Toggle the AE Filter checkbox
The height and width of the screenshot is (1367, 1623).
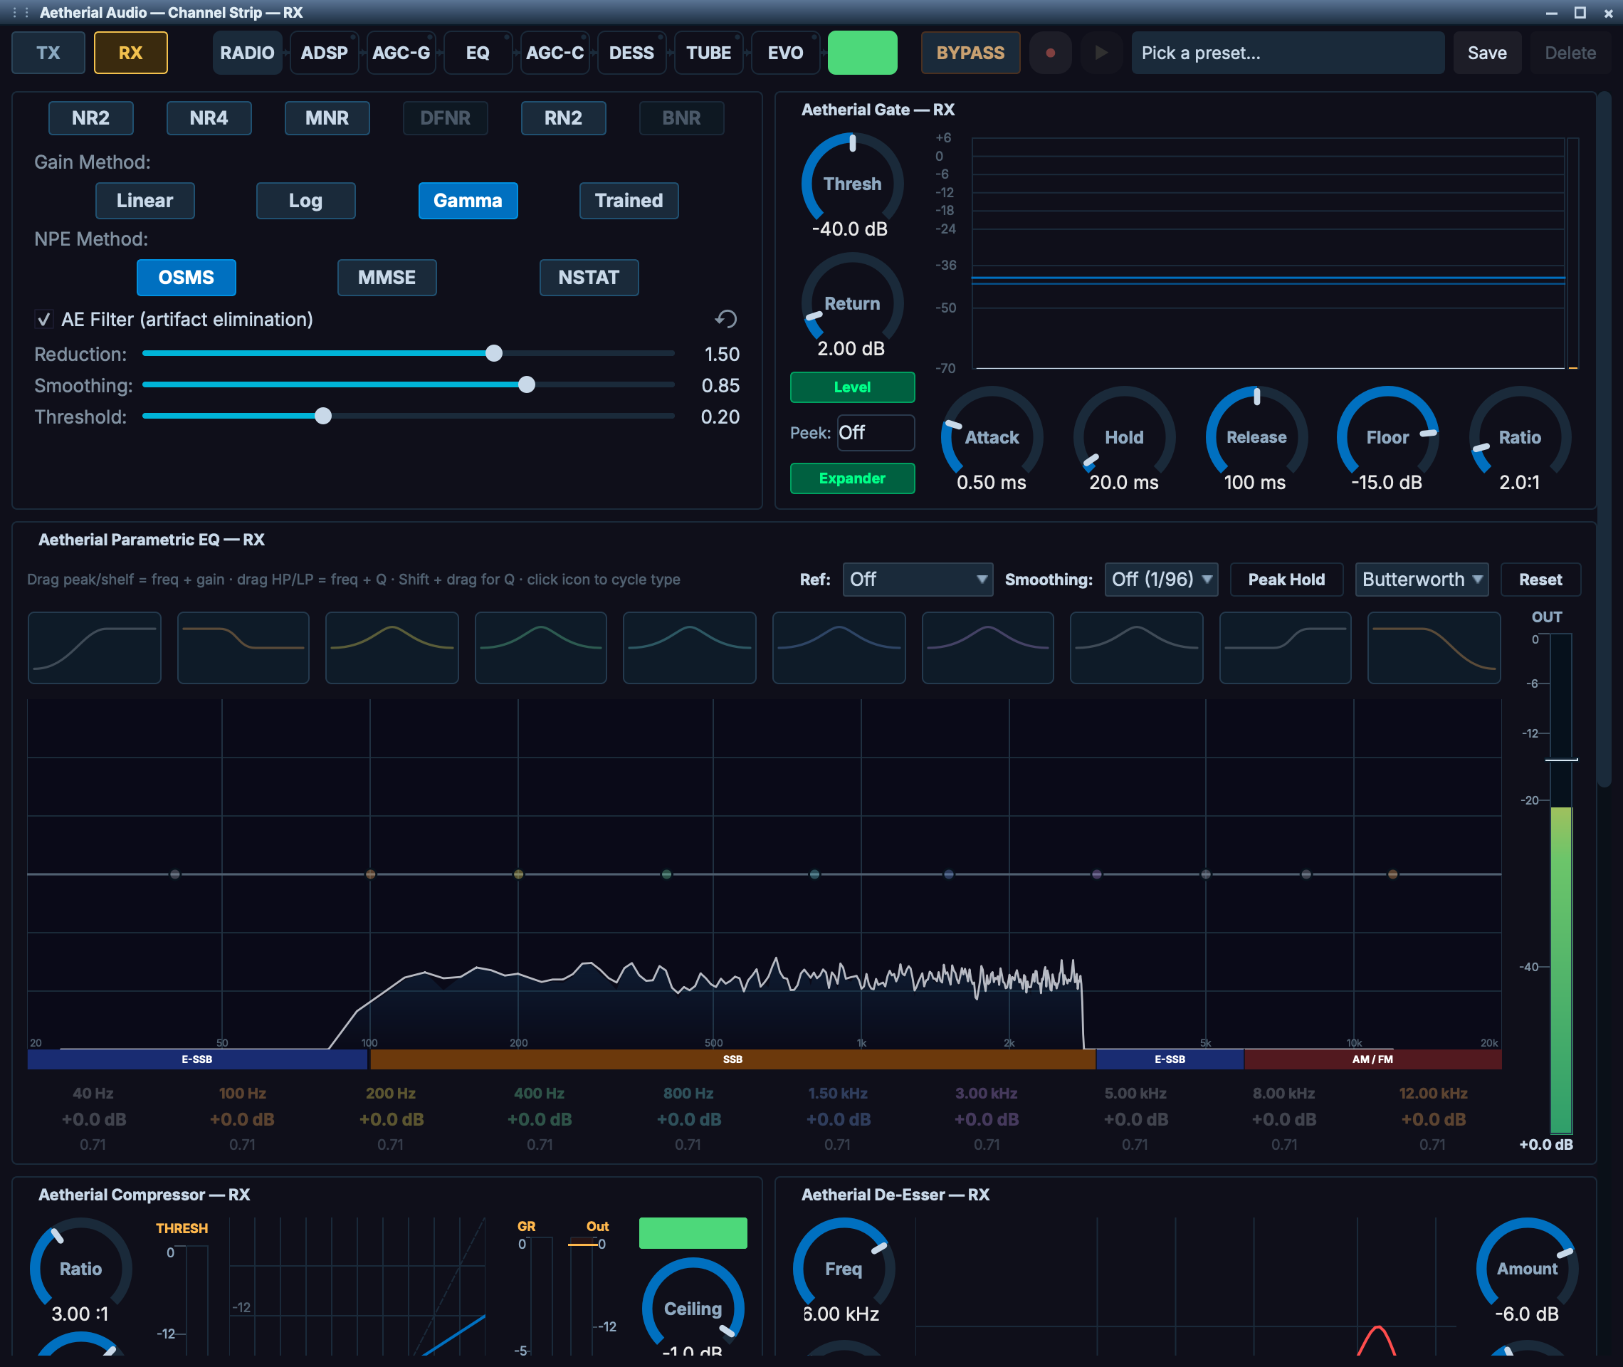coord(43,319)
